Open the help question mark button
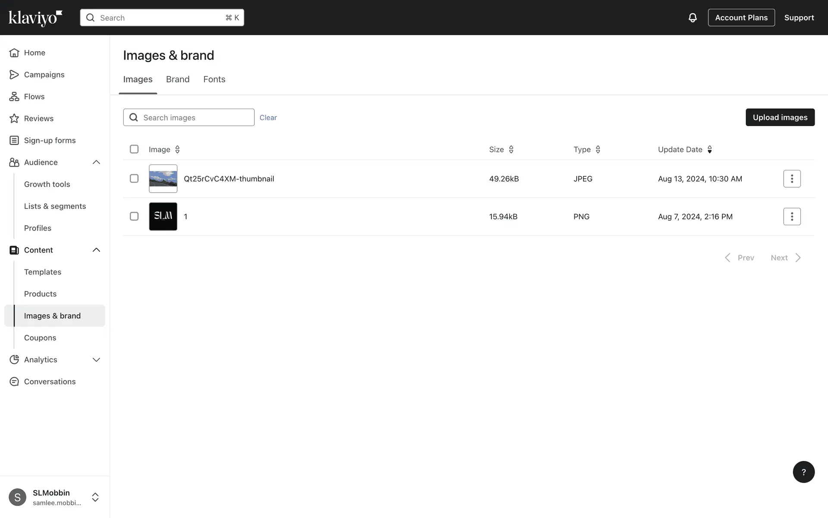This screenshot has width=828, height=518. [x=803, y=472]
